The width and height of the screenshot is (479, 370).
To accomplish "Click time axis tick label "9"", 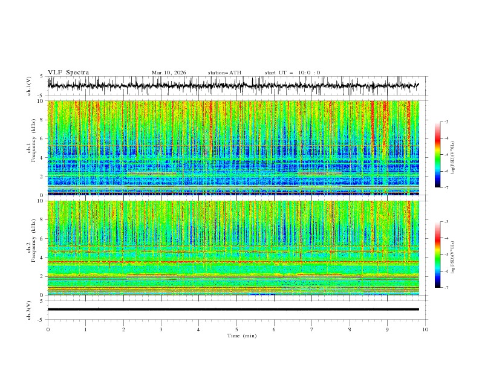I will pos(387,329).
